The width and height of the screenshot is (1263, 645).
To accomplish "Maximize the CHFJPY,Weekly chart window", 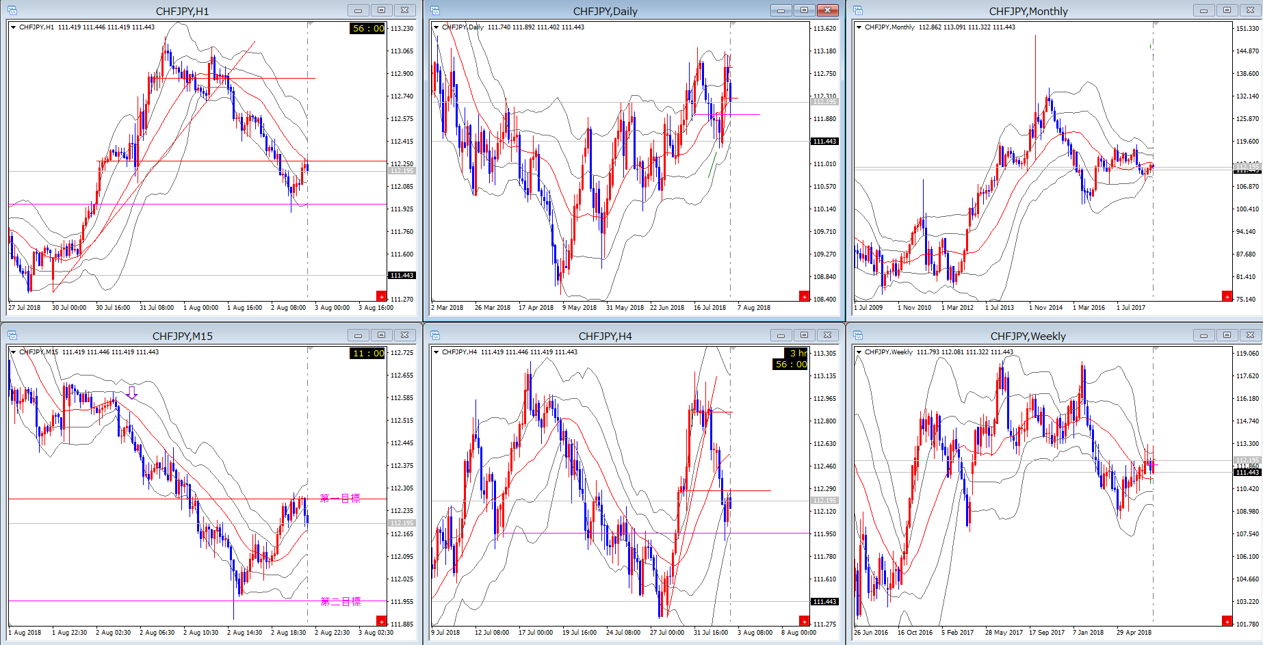I will (1227, 335).
